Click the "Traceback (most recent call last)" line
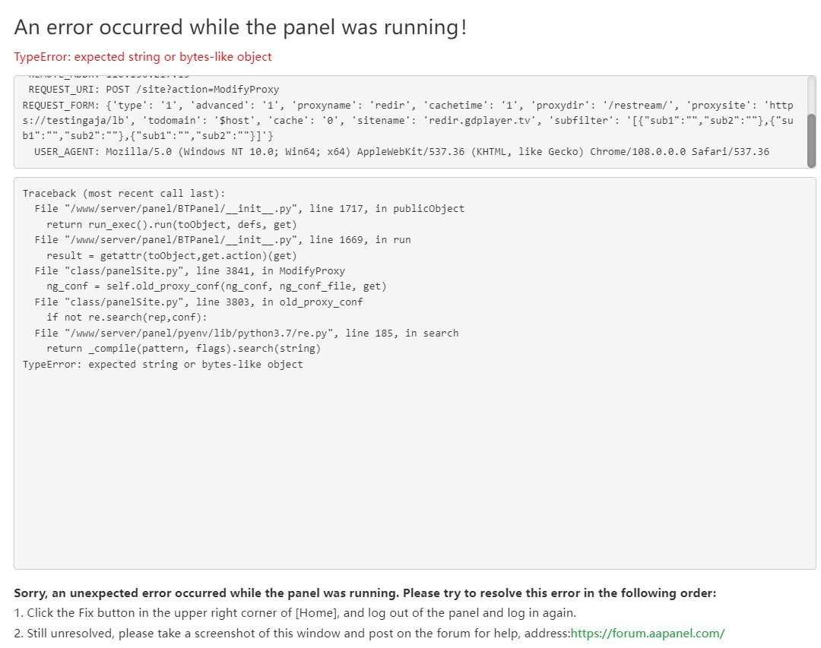 pyautogui.click(x=124, y=194)
